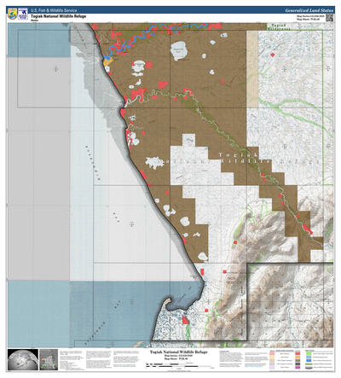Click the brown legend swatch

coord(298,361)
